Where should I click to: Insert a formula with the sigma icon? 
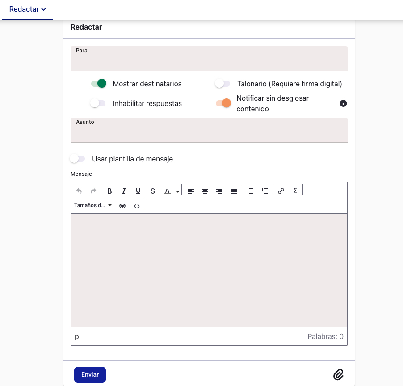pos(295,191)
